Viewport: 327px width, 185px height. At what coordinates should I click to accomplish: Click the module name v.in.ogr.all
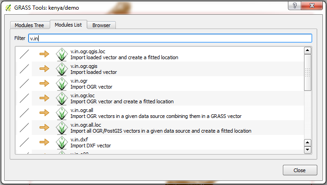82,110
